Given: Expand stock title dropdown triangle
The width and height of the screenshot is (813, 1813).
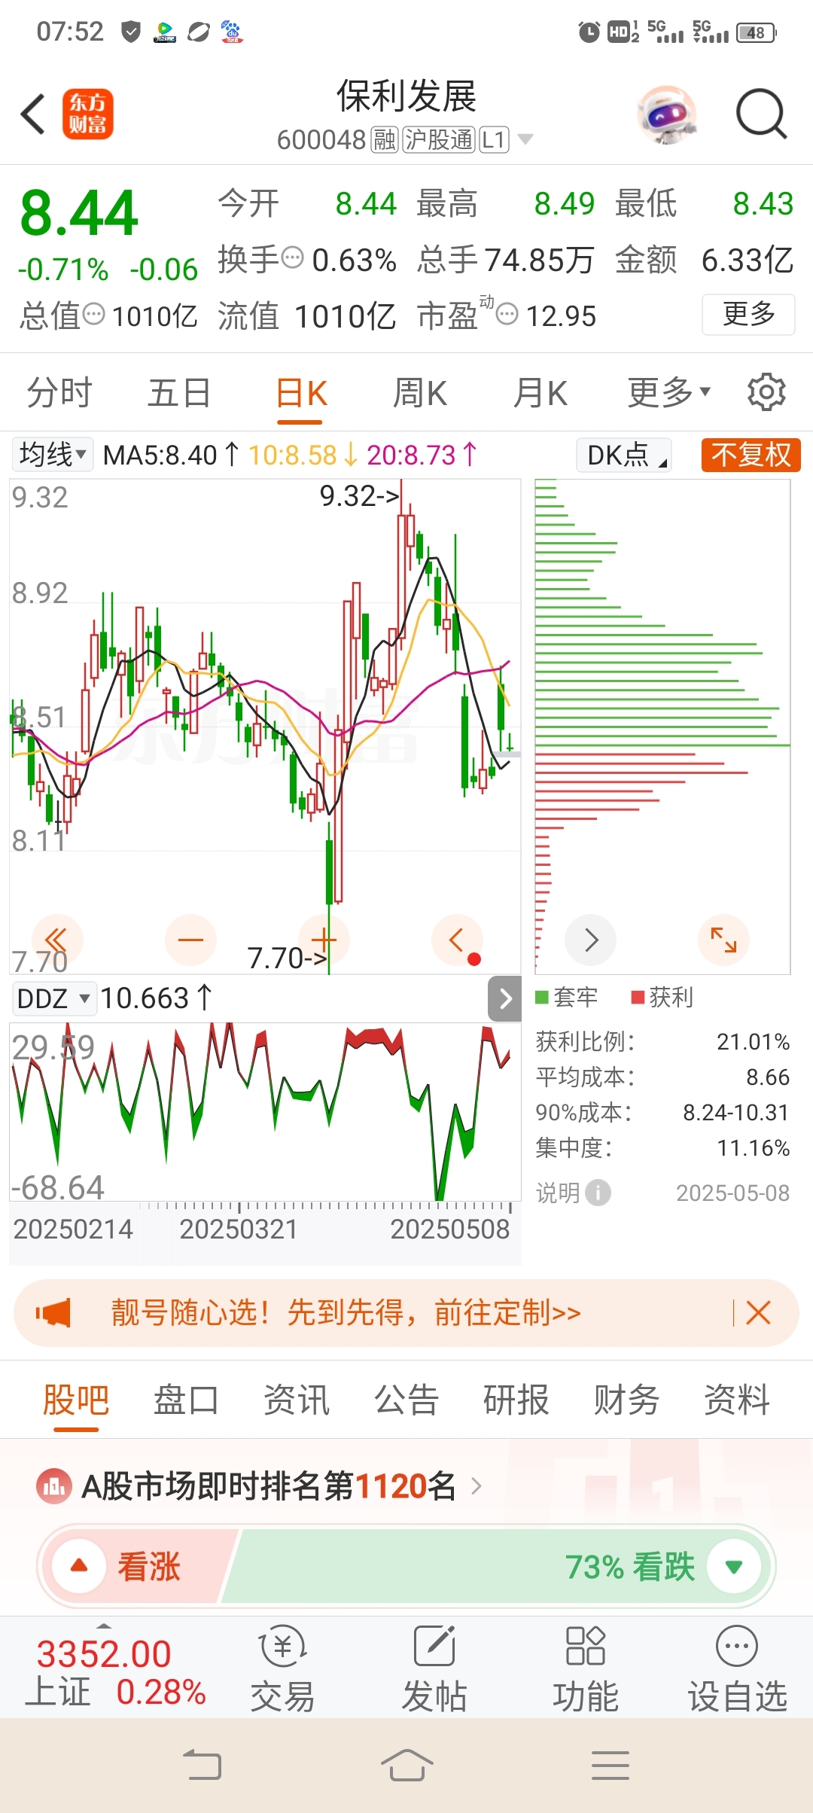Looking at the screenshot, I should (x=525, y=139).
